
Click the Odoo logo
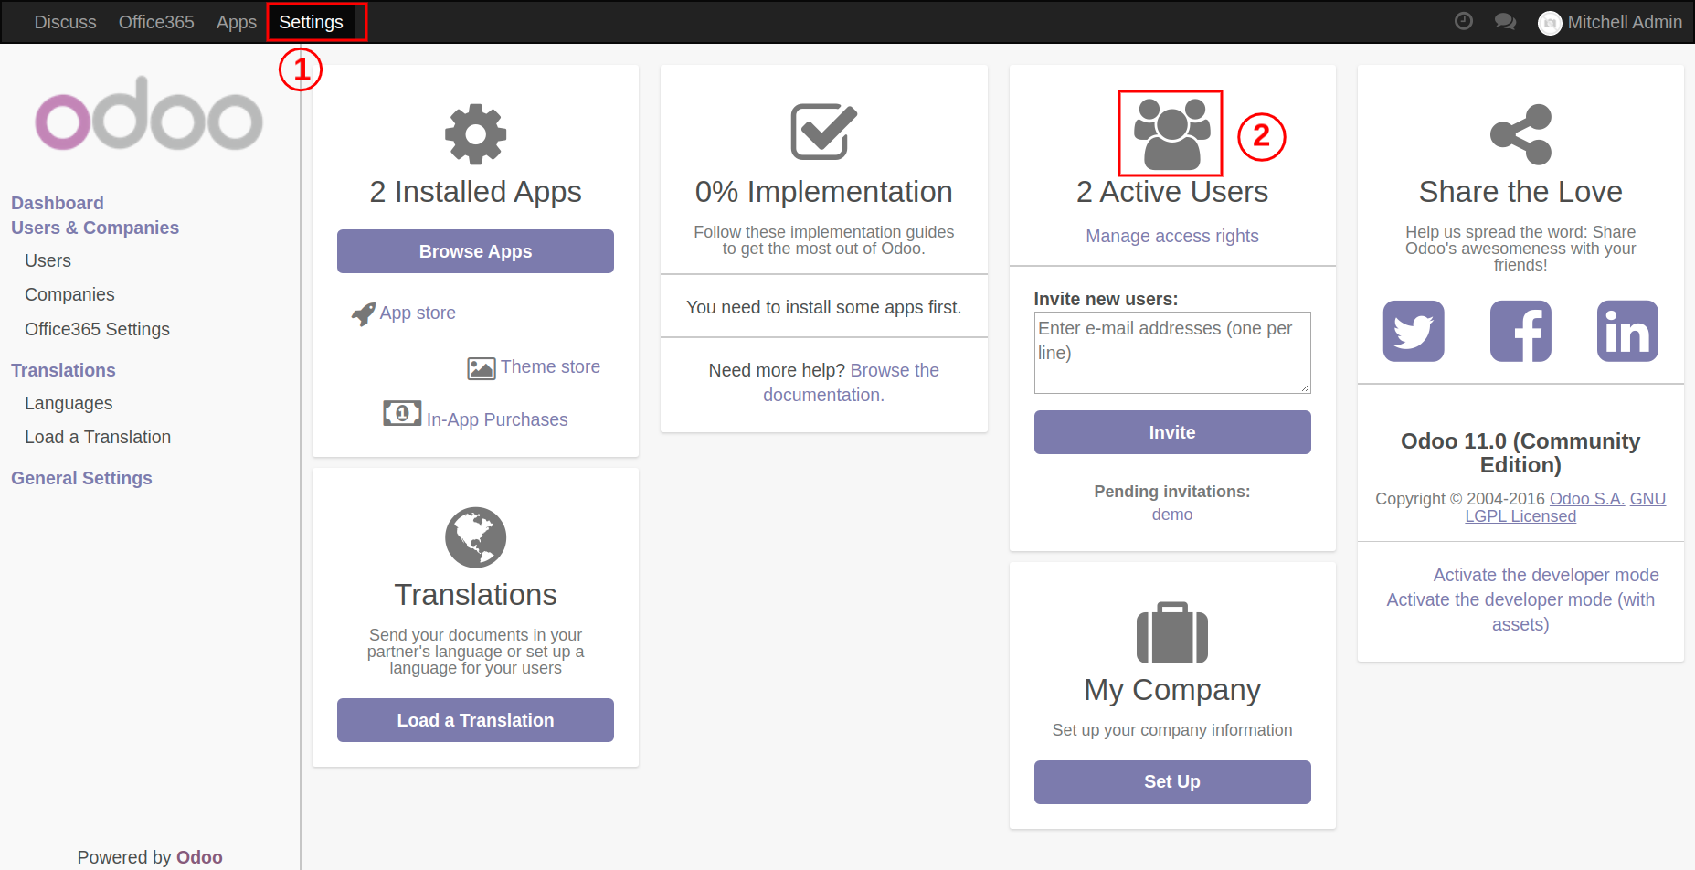[149, 114]
